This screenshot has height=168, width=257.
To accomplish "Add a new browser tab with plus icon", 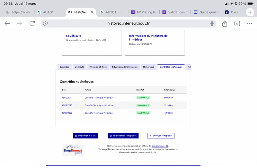I will click(250, 12).
